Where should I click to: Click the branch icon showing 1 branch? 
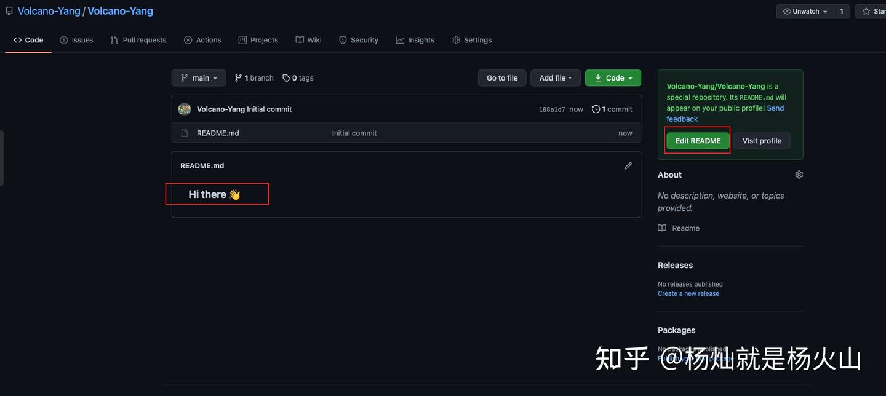click(x=238, y=78)
